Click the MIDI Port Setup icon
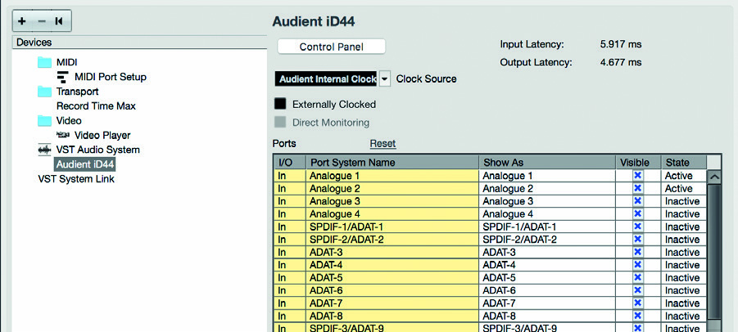The image size is (738, 332). [62, 77]
